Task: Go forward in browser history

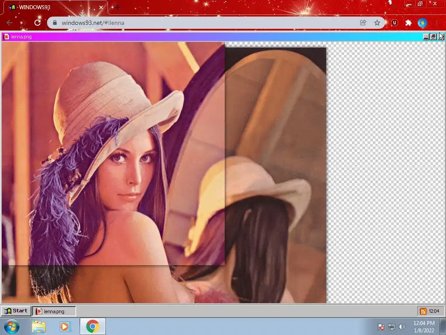Action: coord(24,23)
